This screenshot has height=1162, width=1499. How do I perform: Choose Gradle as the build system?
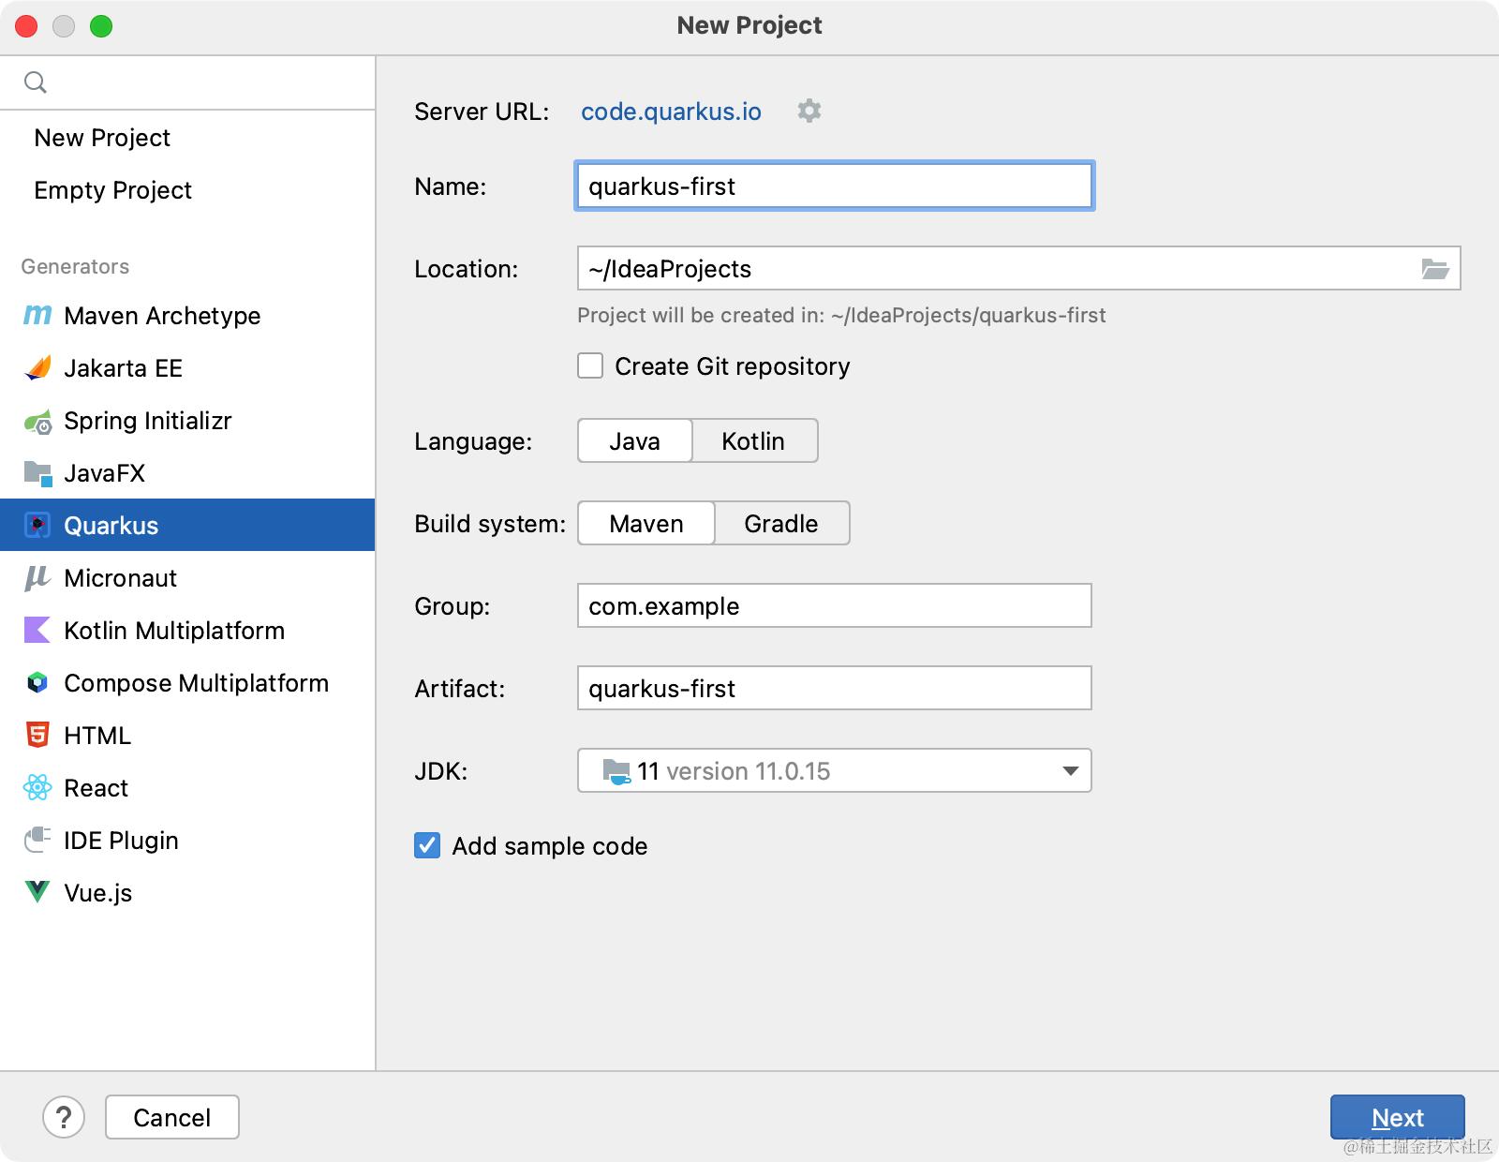780,524
